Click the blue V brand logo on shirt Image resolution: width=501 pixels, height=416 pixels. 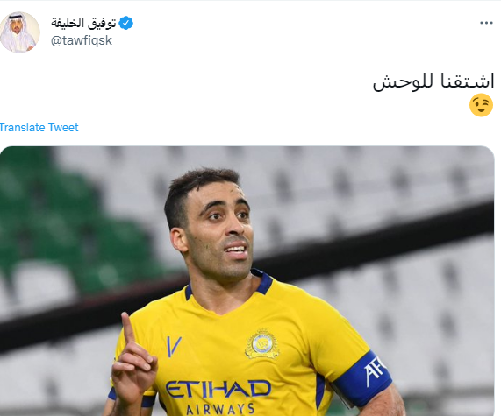174,346
